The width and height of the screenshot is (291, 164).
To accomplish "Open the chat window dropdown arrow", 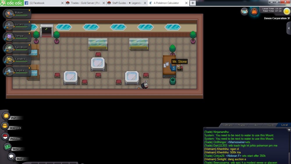I will (x=289, y=130).
